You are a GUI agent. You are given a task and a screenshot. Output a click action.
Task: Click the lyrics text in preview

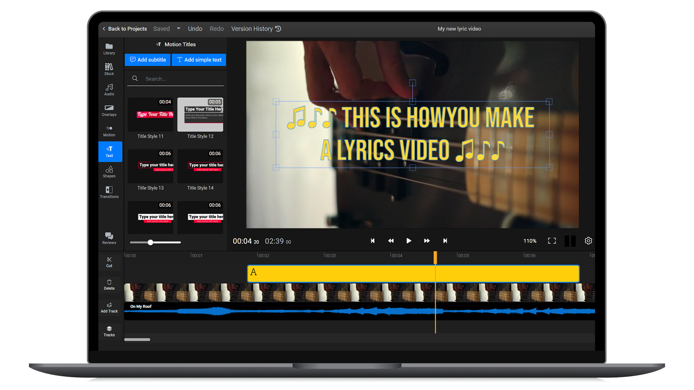point(412,134)
